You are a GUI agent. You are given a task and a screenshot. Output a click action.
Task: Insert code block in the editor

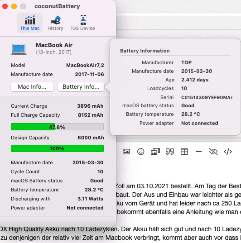228,152
